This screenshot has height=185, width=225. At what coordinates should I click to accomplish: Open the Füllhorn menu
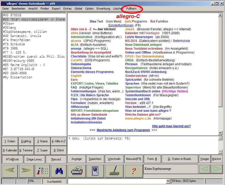(x=131, y=9)
